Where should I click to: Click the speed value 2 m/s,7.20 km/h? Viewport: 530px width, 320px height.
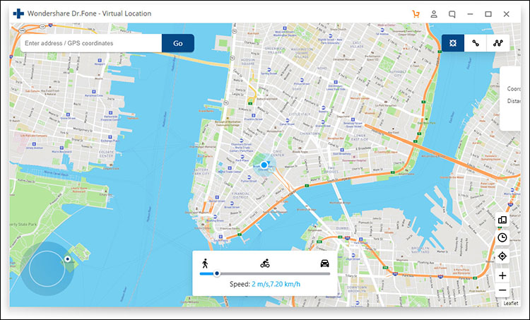[x=276, y=284]
